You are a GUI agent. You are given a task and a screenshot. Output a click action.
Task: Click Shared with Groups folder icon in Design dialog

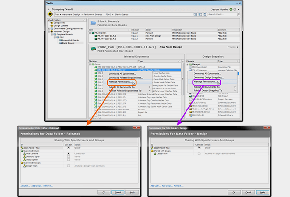[152, 151]
